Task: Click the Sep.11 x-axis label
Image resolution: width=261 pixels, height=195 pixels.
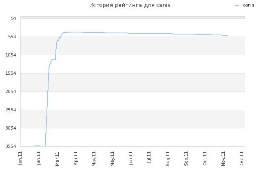Action: pyautogui.click(x=186, y=158)
